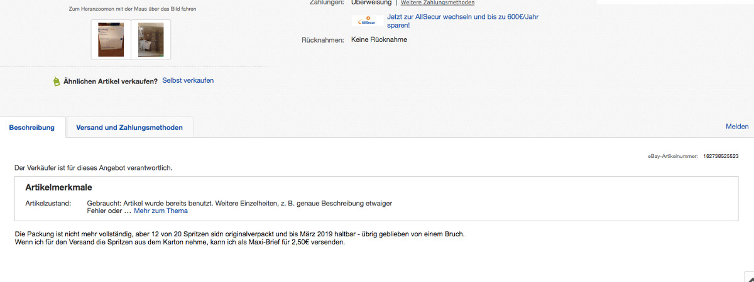
Task: Select the second product photo thumbnail
Action: pyautogui.click(x=151, y=39)
